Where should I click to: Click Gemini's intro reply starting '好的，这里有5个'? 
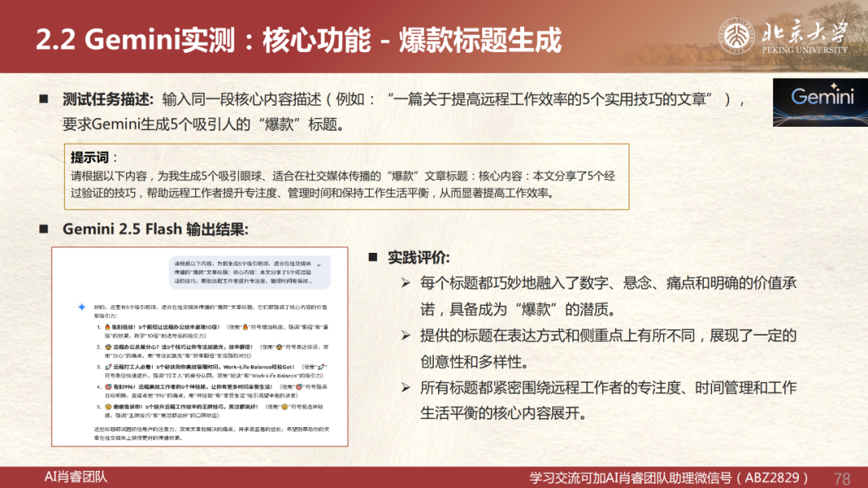coord(211,311)
